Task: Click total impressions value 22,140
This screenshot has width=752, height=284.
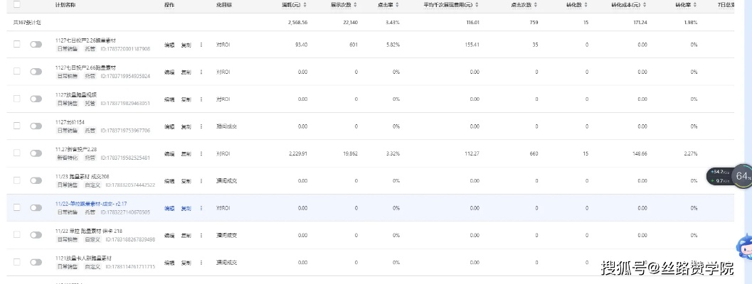Action: tap(351, 23)
